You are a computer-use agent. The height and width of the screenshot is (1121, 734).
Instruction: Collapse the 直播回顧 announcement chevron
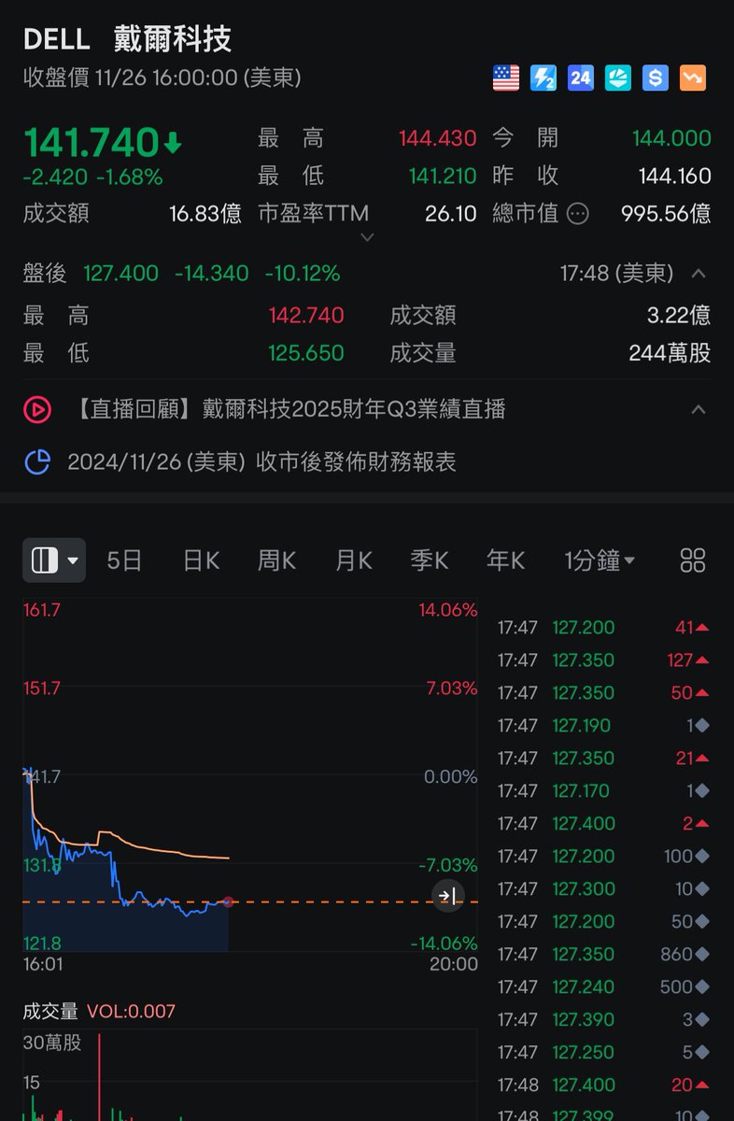click(698, 409)
